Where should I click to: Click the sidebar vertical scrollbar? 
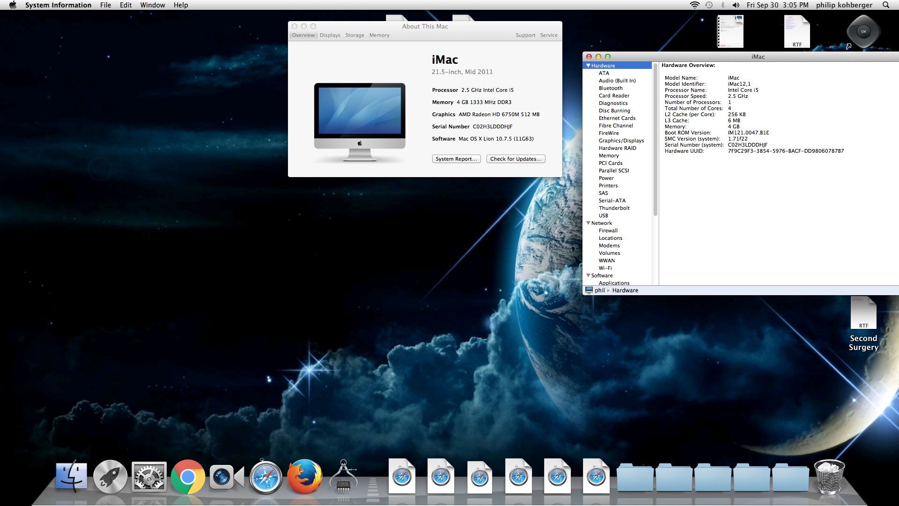click(656, 141)
